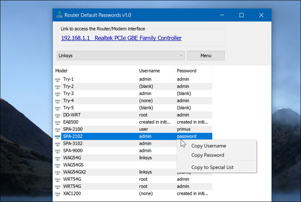301x202 pixels.
Task: Sort list by Password column header
Action: click(193, 71)
